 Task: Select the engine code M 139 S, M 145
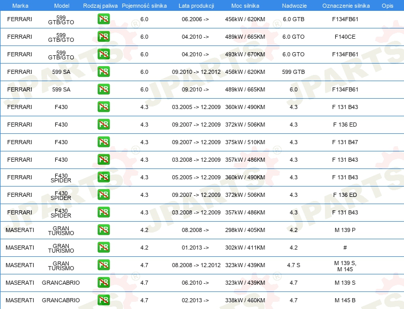[x=345, y=266]
